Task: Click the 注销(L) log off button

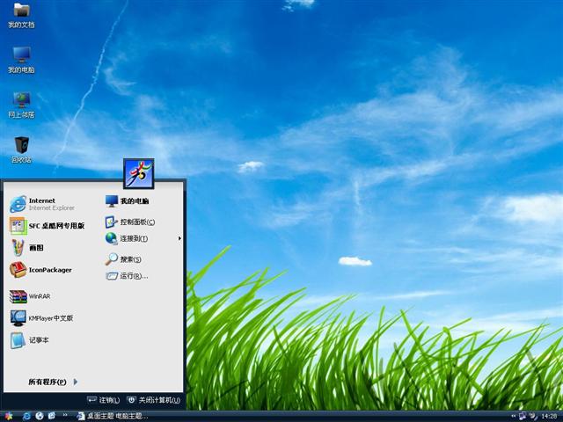Action: coord(104,400)
